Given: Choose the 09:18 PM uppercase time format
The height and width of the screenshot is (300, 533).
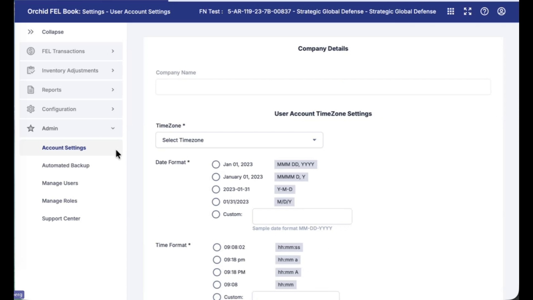Looking at the screenshot, I should pyautogui.click(x=217, y=272).
